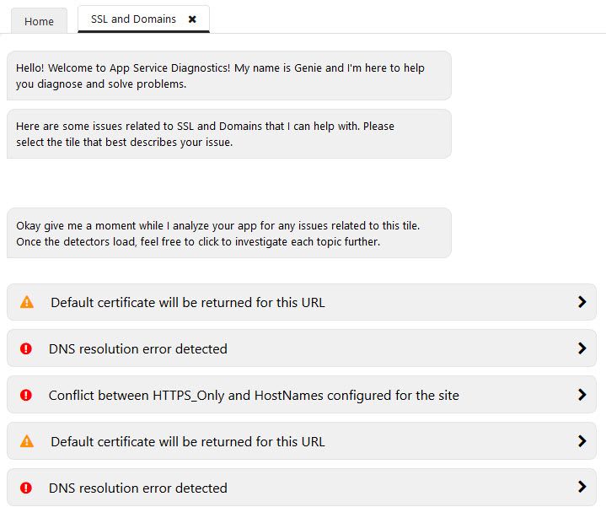Click the warning icon on second Default certificate row

coord(27,441)
